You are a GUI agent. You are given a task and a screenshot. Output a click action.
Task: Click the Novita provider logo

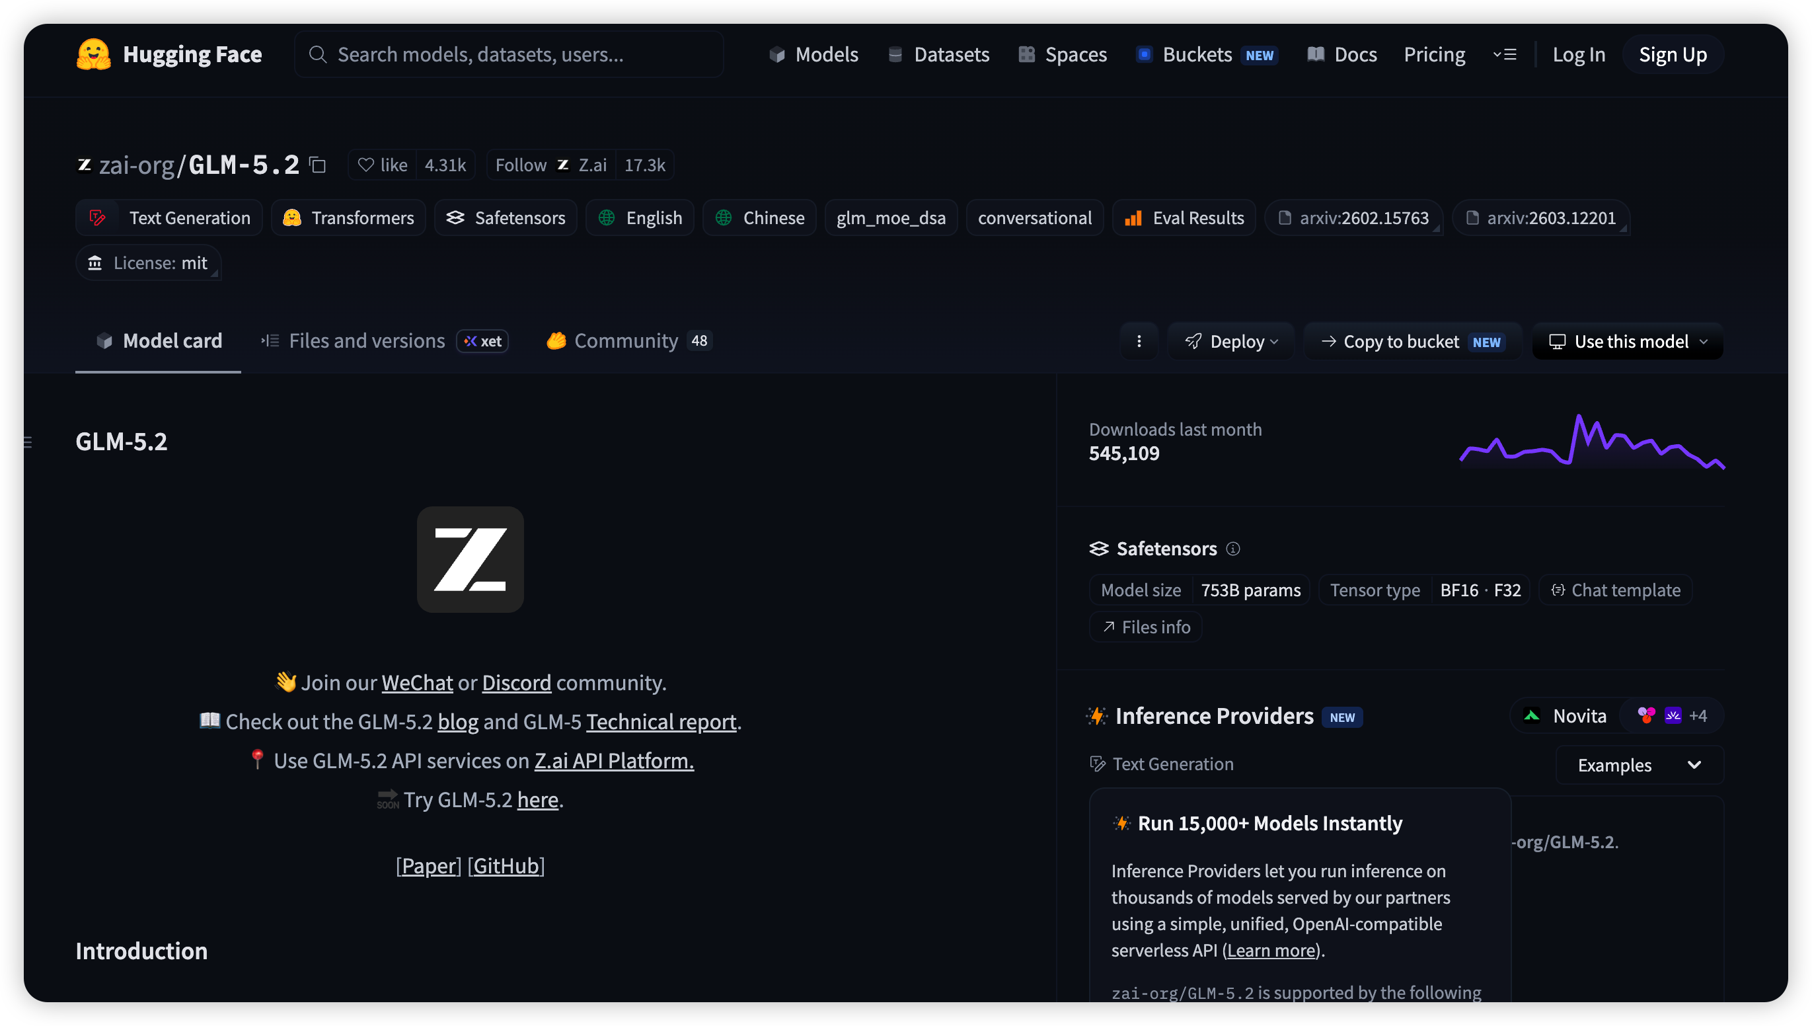[1531, 716]
